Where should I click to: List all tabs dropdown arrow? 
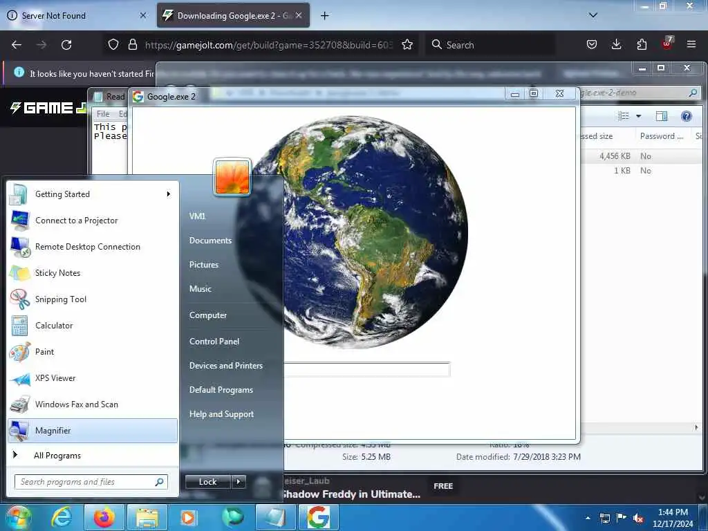click(x=593, y=15)
